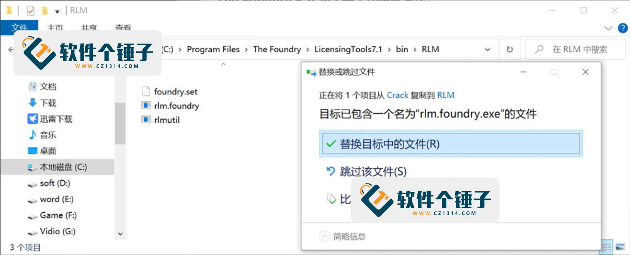Open the Game (F:) drive
630x255 pixels.
click(58, 215)
